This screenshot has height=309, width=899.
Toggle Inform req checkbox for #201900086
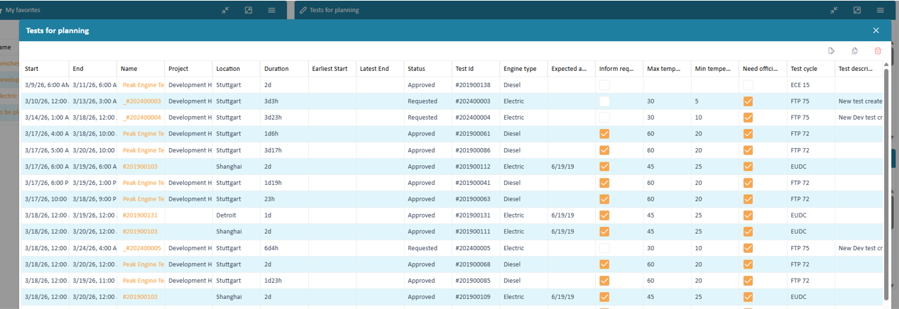coord(604,150)
